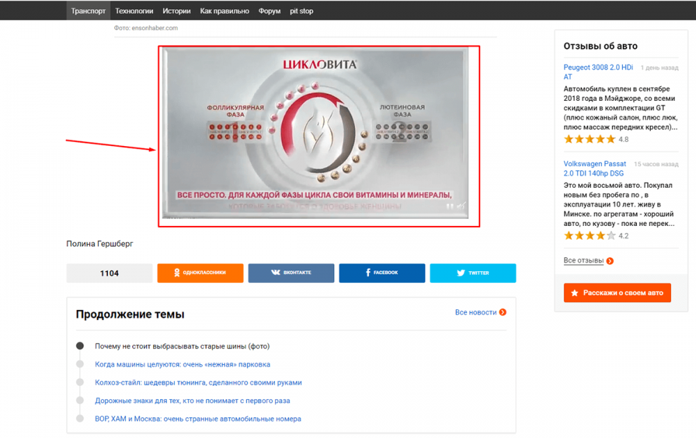The image size is (696, 438).
Task: Click the '15 часов назад' timestamp
Action: pos(656,164)
